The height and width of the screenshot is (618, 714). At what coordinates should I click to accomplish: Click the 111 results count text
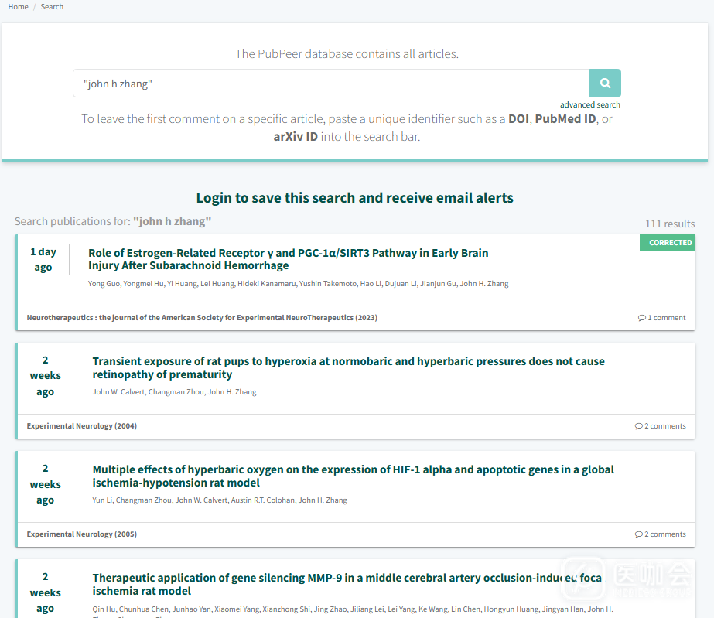click(669, 224)
